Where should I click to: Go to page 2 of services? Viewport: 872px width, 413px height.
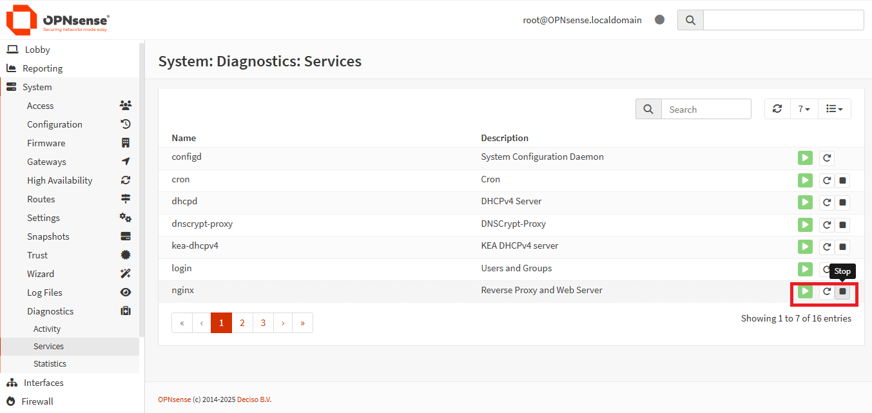point(242,322)
